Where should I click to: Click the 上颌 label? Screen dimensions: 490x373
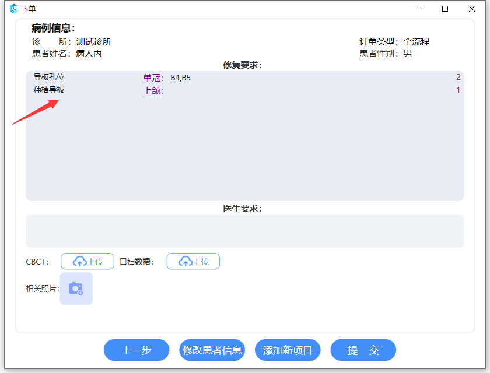pyautogui.click(x=153, y=91)
